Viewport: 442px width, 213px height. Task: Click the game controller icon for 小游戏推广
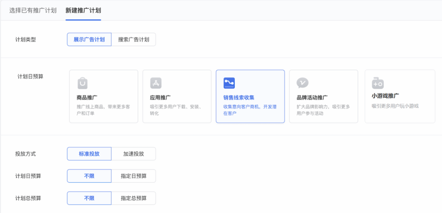click(378, 83)
